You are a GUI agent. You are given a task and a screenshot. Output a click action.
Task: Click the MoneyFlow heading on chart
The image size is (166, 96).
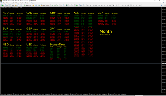57,44
